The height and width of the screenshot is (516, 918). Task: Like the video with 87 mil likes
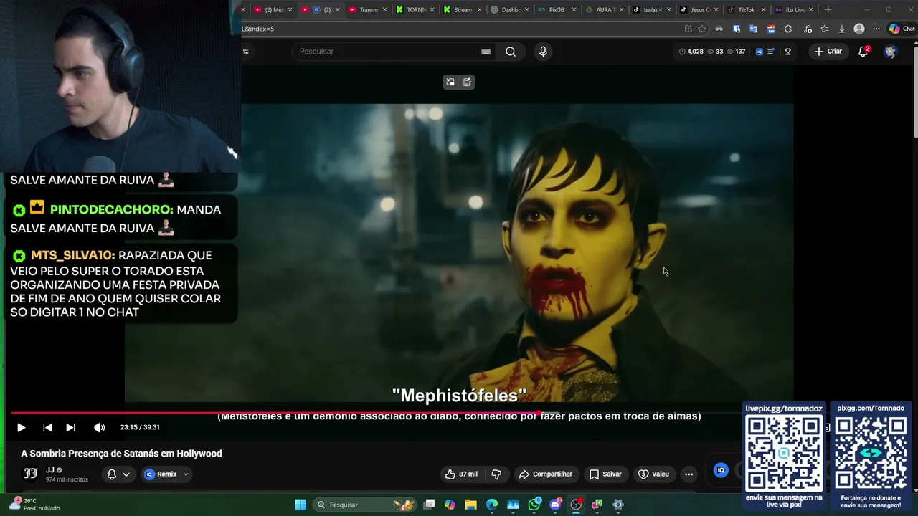(461, 474)
